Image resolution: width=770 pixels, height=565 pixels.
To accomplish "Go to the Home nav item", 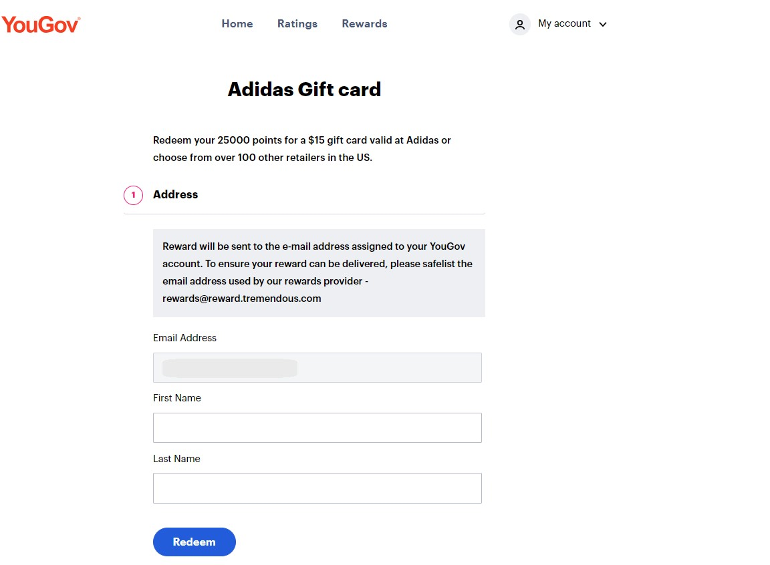I will 237,24.
